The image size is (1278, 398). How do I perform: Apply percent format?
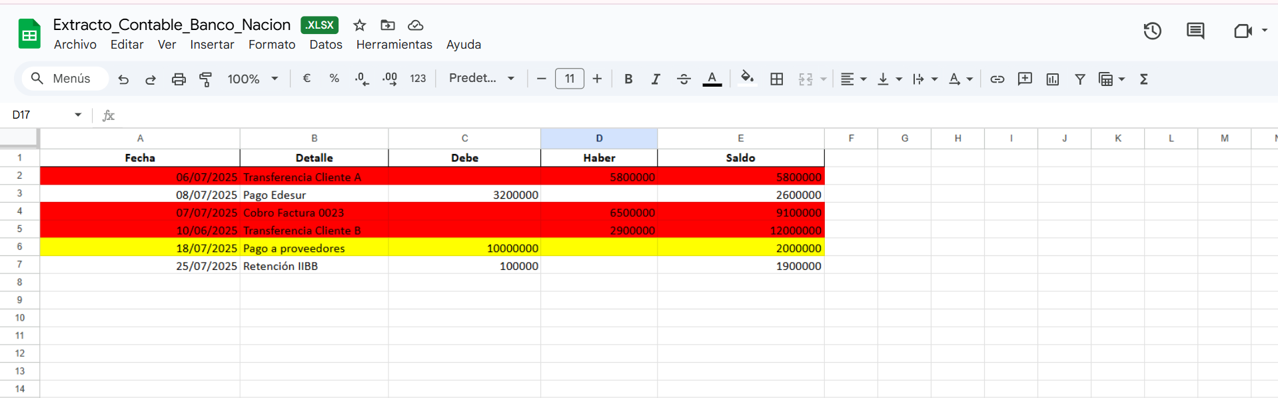tap(334, 79)
